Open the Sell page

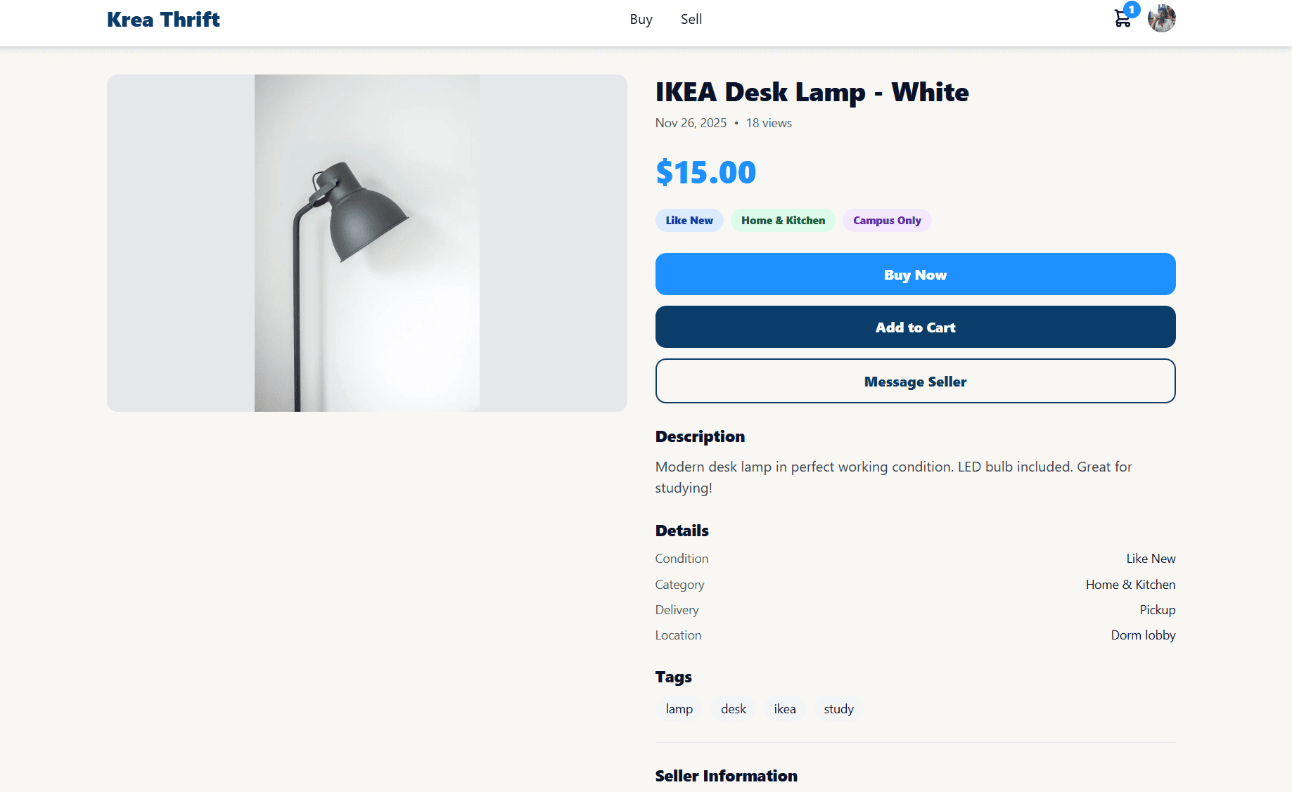[x=691, y=19]
